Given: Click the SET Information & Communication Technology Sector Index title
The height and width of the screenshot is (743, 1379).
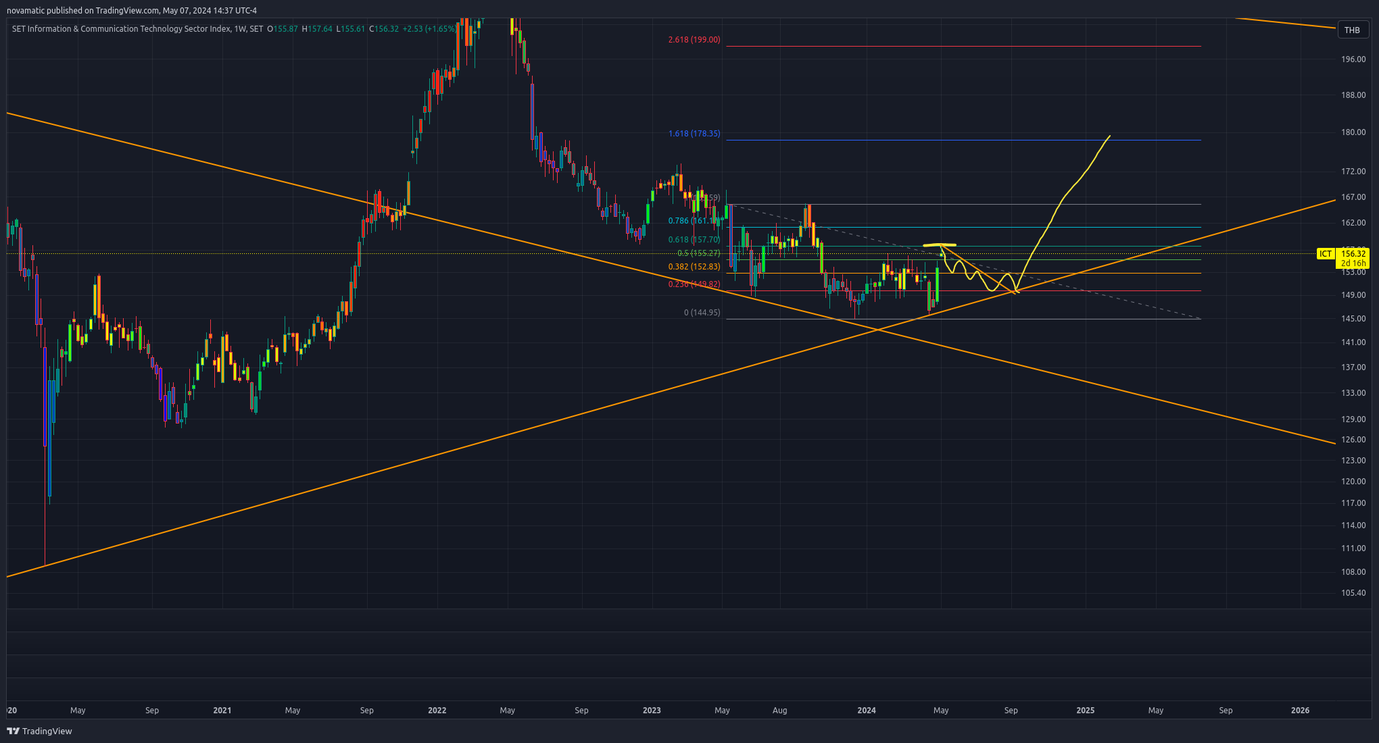Looking at the screenshot, I should click(121, 29).
